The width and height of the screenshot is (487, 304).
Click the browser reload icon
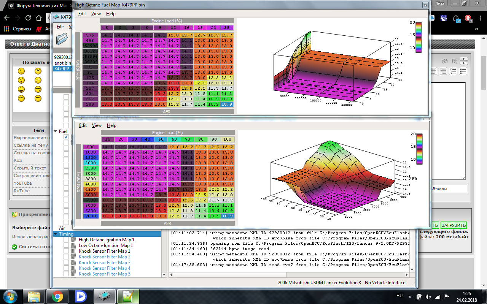(x=28, y=18)
